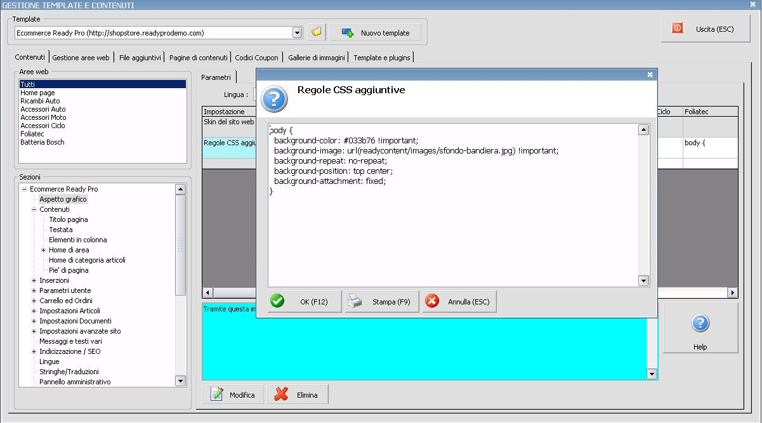Collapse the Ecommerce Ready Pro tree node
This screenshot has height=423, width=762.
(x=24, y=189)
